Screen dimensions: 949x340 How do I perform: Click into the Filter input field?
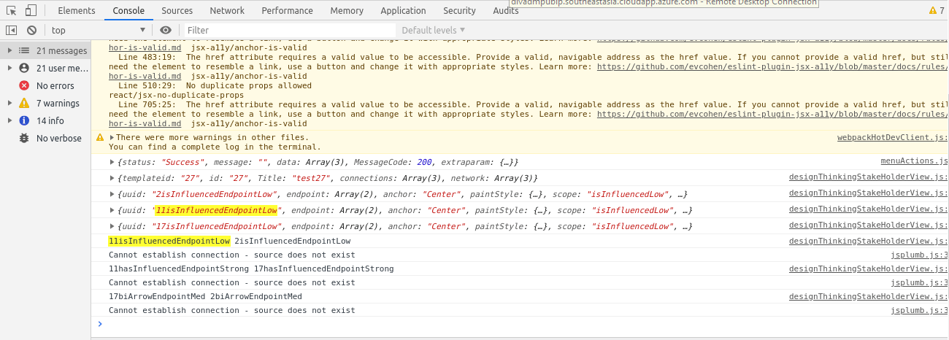coord(288,30)
